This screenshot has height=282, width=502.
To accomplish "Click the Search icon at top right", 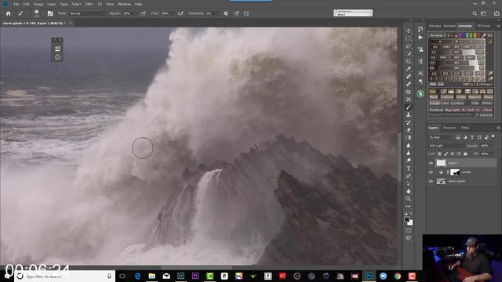I will 475,13.
